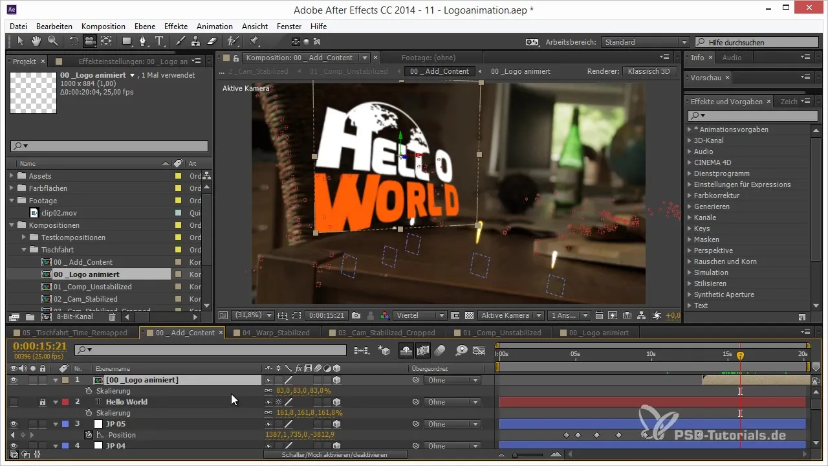Screen dimensions: 828x466
Task: Toggle 3D layer switch of Hello World
Action: pos(337,402)
